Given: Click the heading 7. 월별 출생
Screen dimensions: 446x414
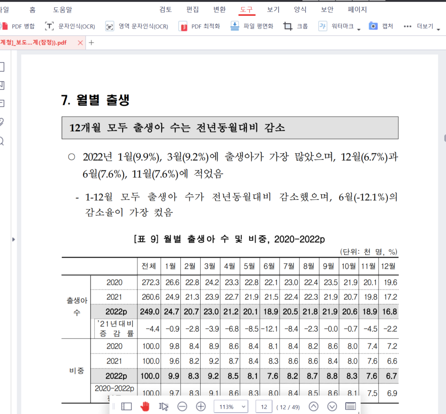Looking at the screenshot, I should pyautogui.click(x=95, y=100).
